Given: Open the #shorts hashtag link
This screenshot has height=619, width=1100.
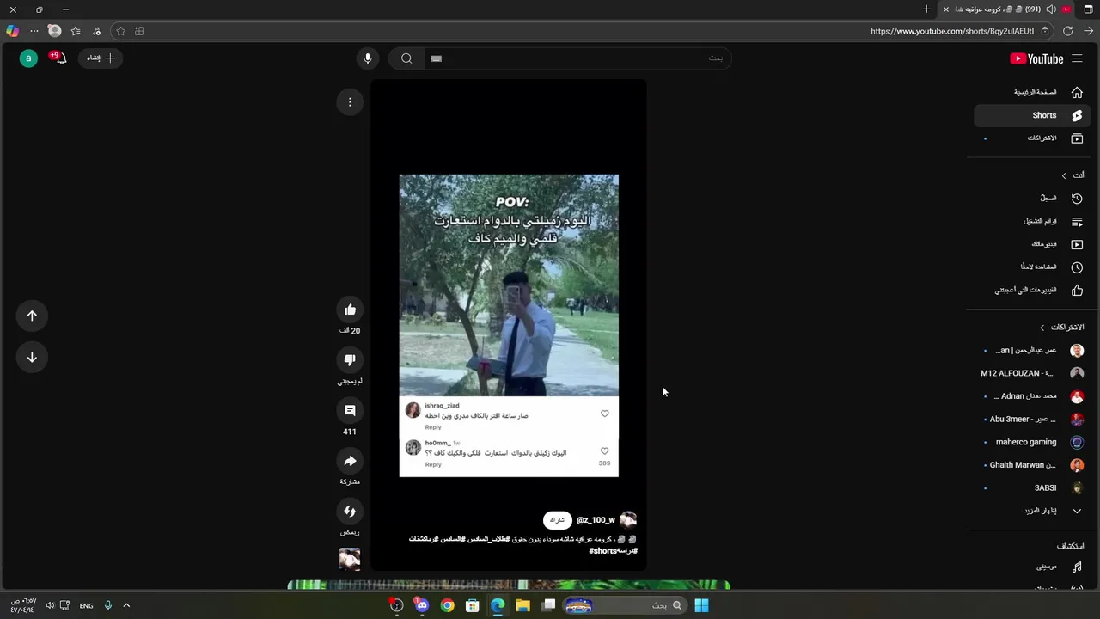Looking at the screenshot, I should click(603, 551).
